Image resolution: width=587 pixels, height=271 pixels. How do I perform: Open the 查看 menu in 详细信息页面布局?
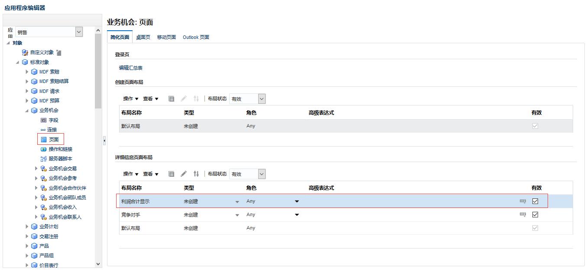(x=151, y=174)
